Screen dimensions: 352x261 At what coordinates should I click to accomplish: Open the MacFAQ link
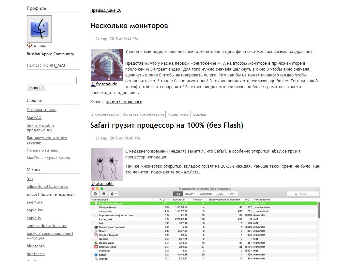[x=34, y=118]
